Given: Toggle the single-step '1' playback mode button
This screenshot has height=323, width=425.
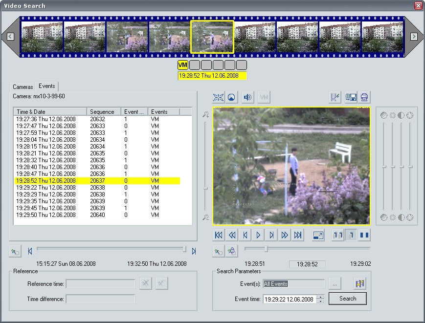Looking at the screenshot, I should pos(351,235).
